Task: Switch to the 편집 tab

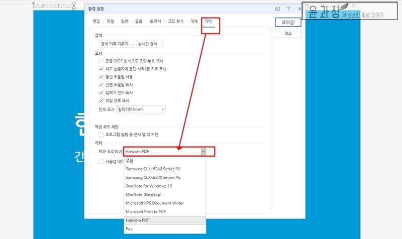Action: (96, 21)
